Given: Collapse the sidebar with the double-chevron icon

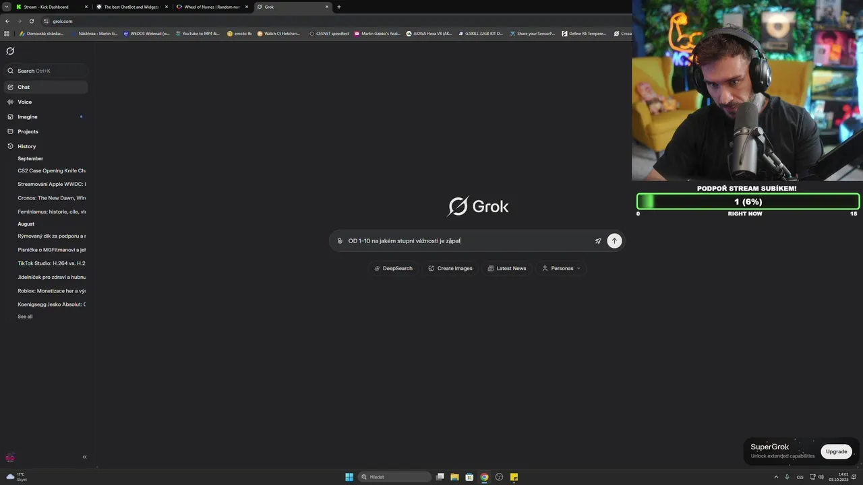Looking at the screenshot, I should tap(84, 457).
